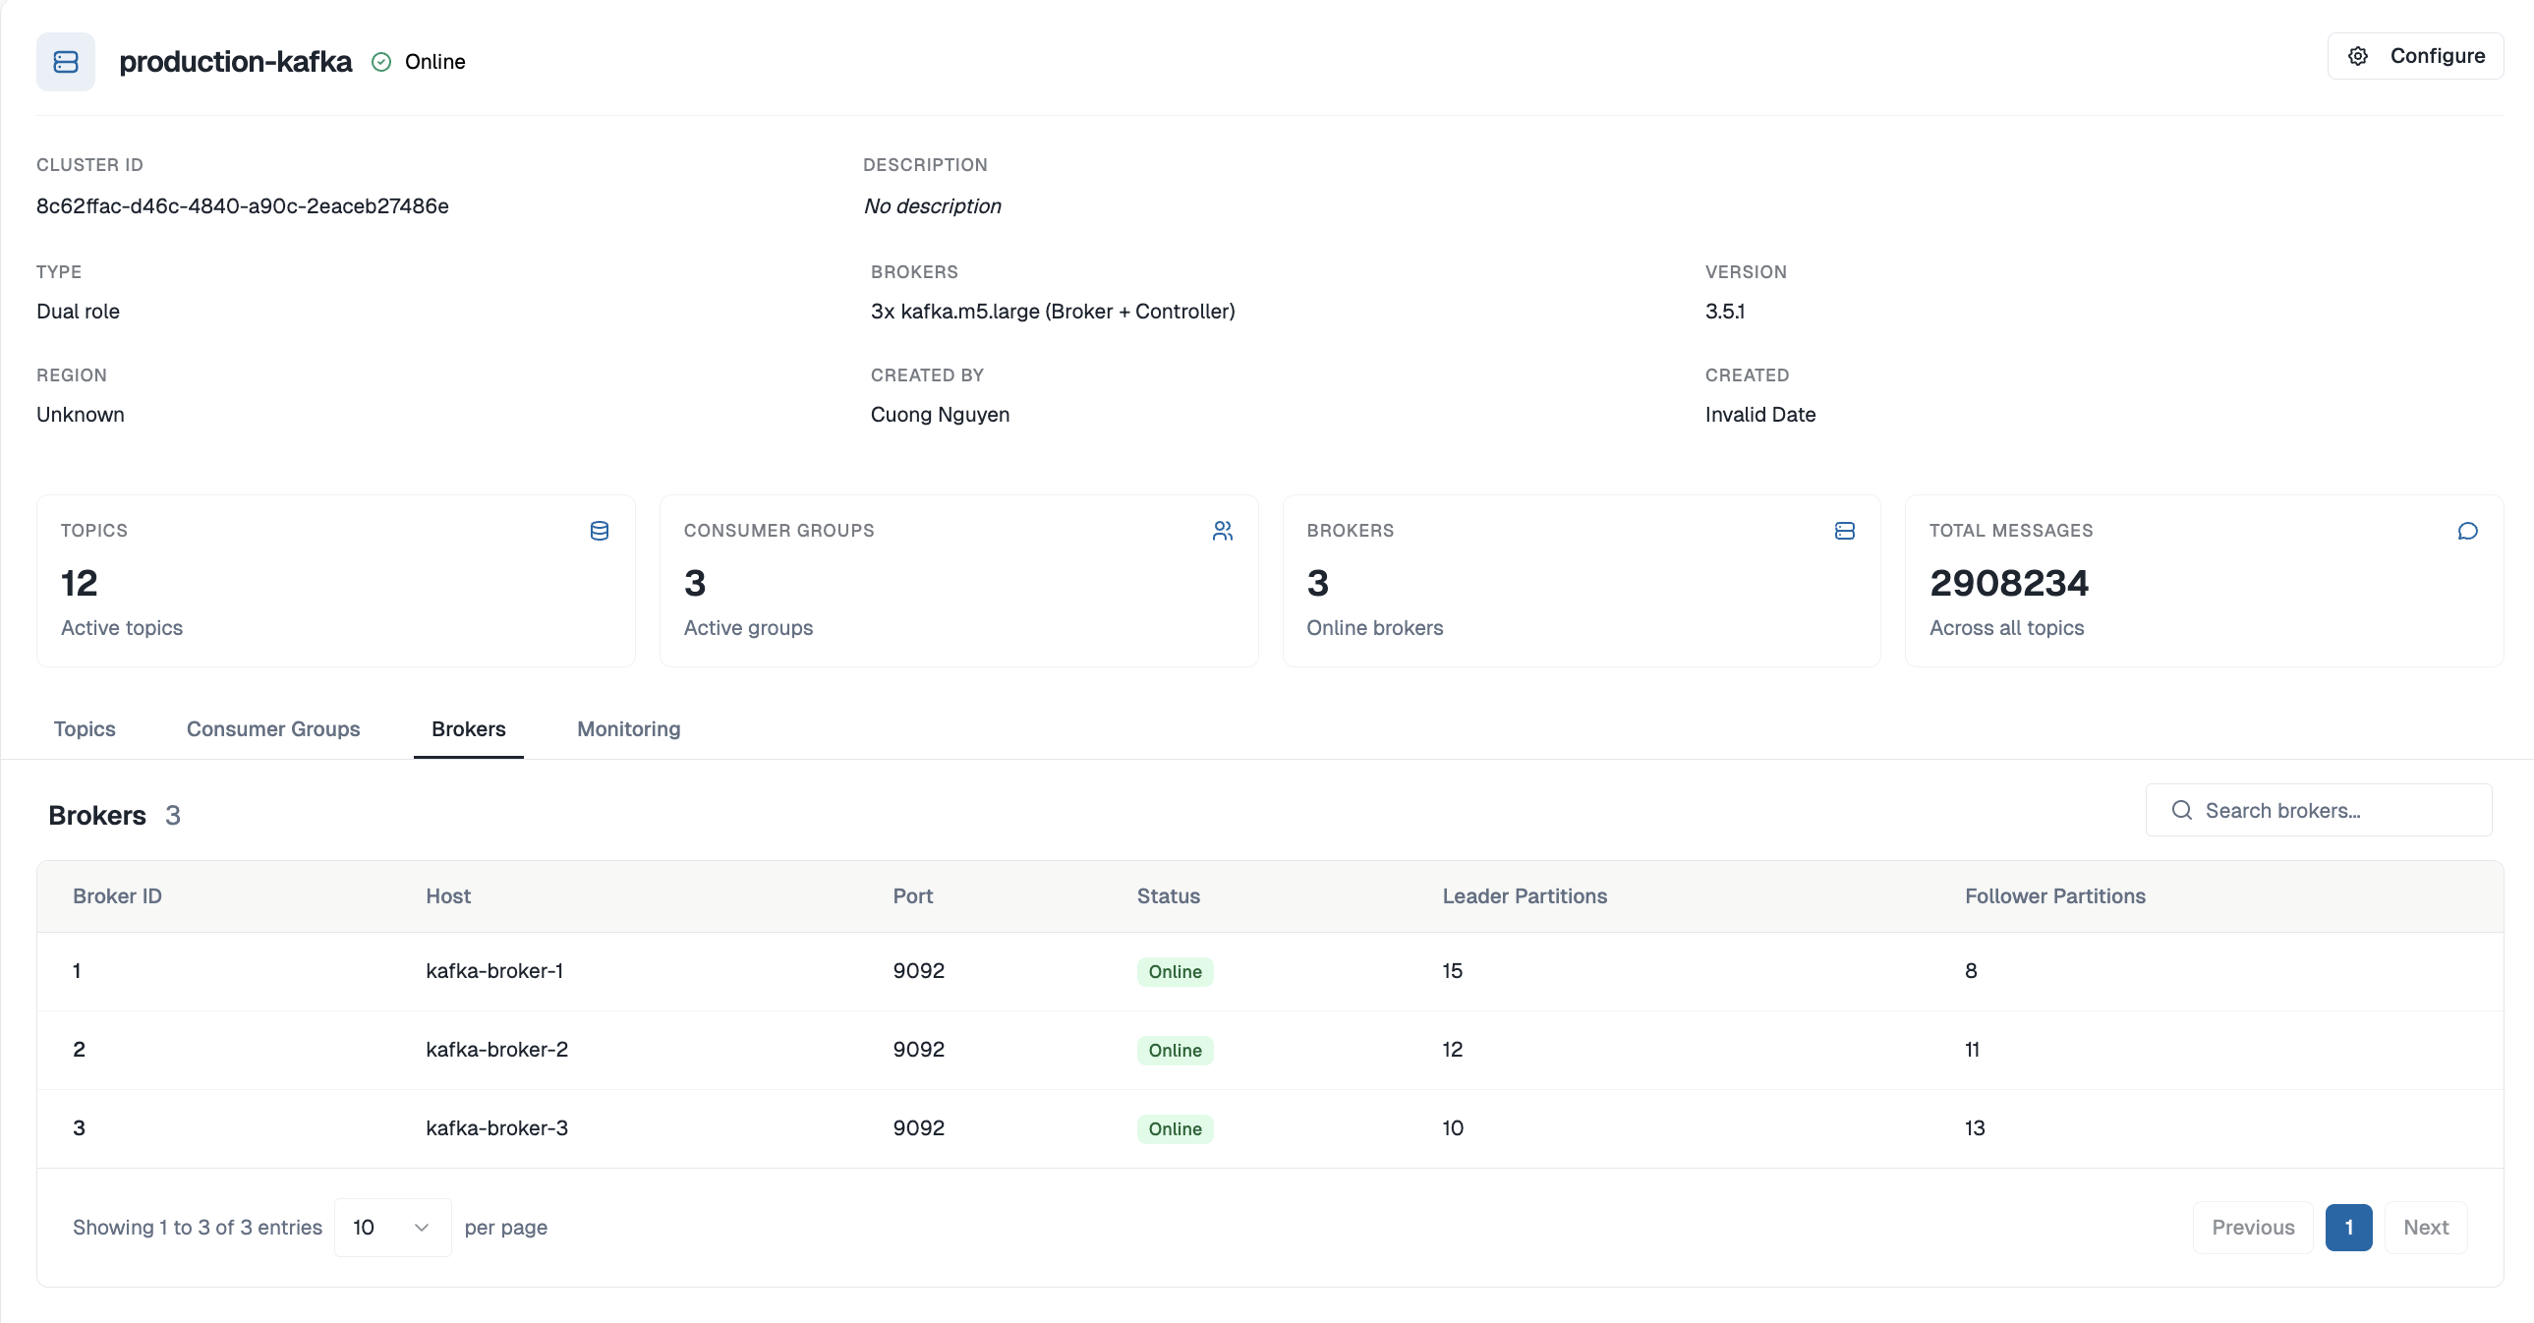The image size is (2534, 1323).
Task: Open the per-page entries dropdown
Action: pos(391,1227)
